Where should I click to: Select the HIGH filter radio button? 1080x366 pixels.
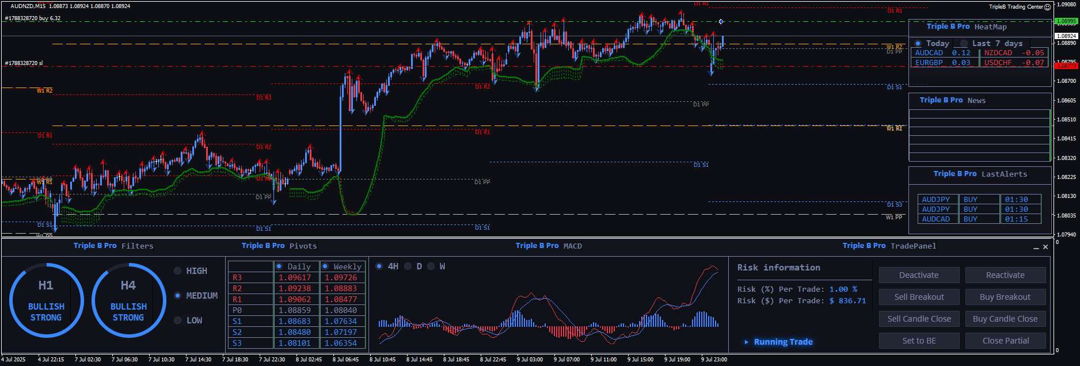click(x=178, y=271)
